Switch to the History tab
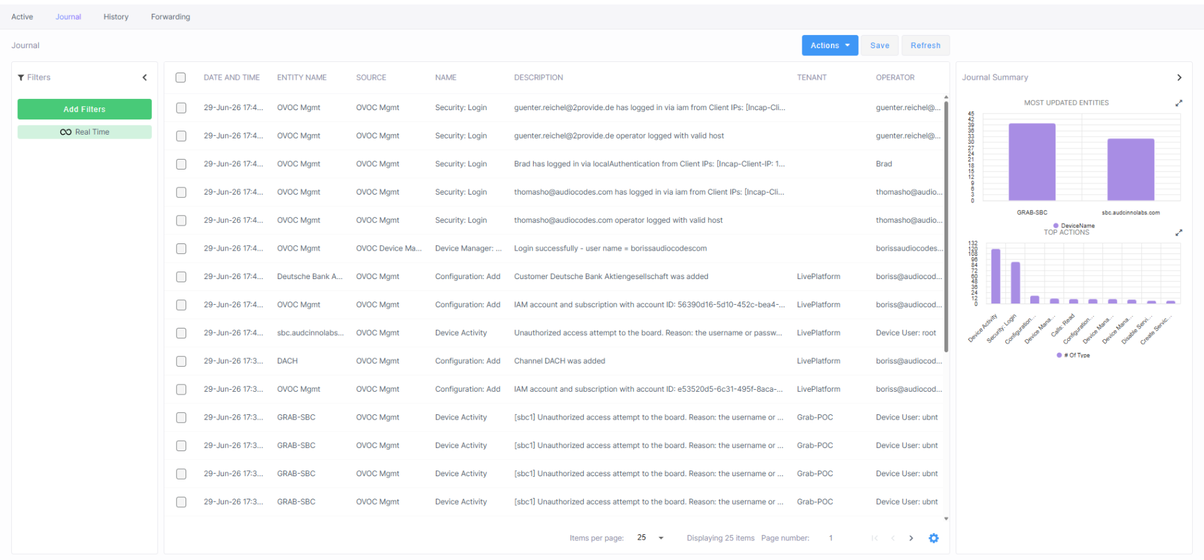The image size is (1204, 560). (x=116, y=17)
